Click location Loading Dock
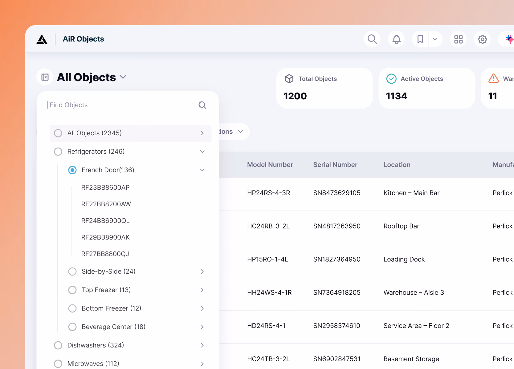The width and height of the screenshot is (514, 369). point(404,260)
